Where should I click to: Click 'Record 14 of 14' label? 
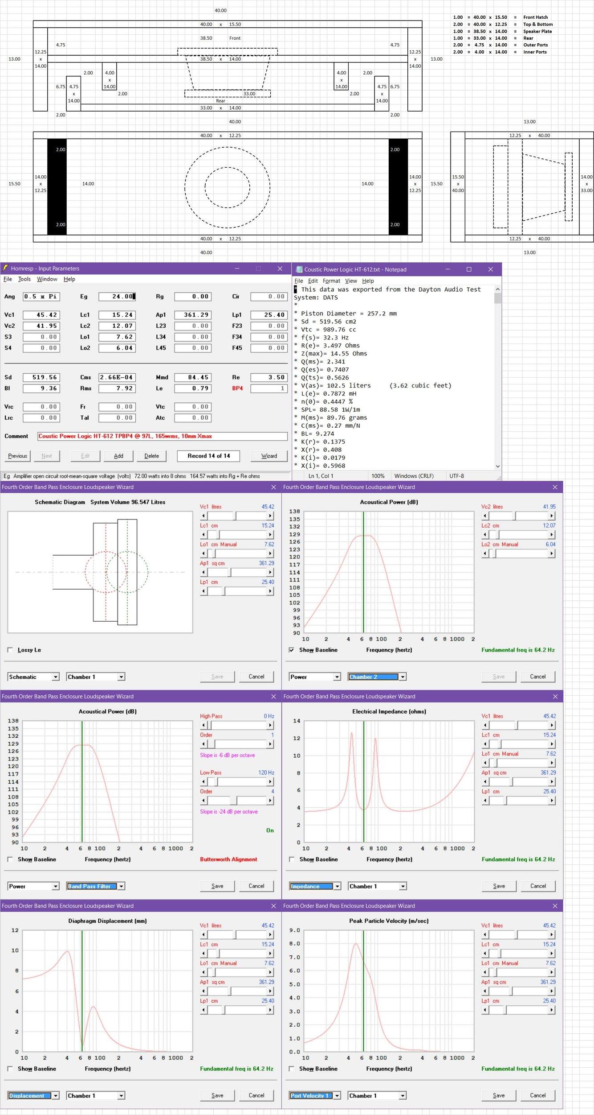[208, 456]
